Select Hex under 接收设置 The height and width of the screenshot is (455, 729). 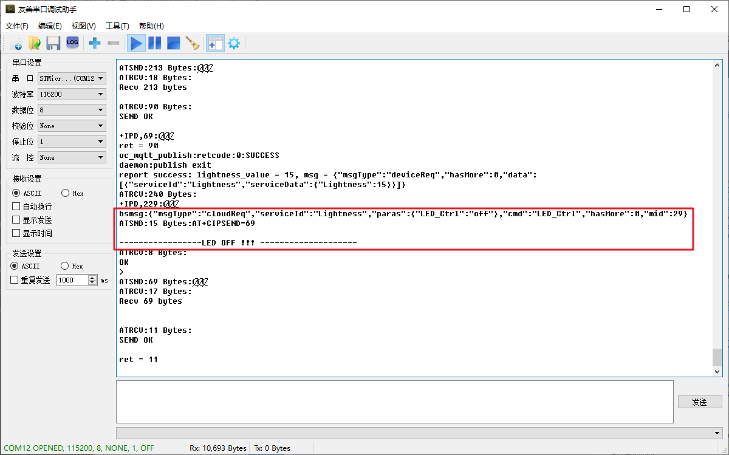(72, 193)
